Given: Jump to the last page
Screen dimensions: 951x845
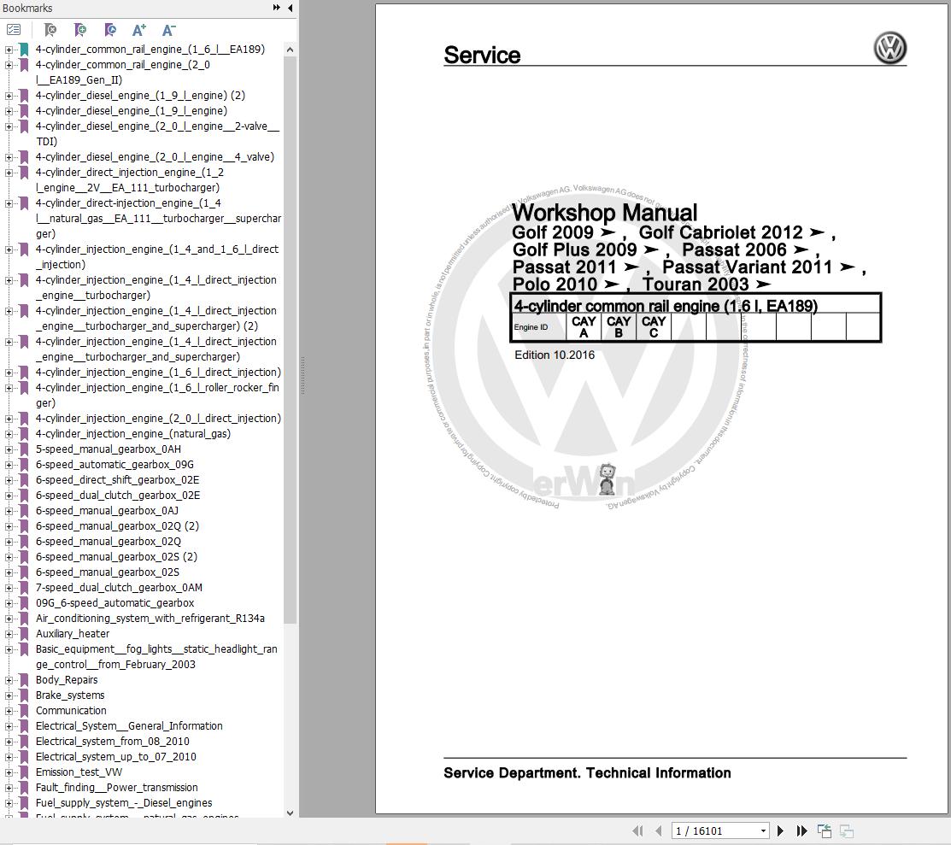Looking at the screenshot, I should pos(801,831).
